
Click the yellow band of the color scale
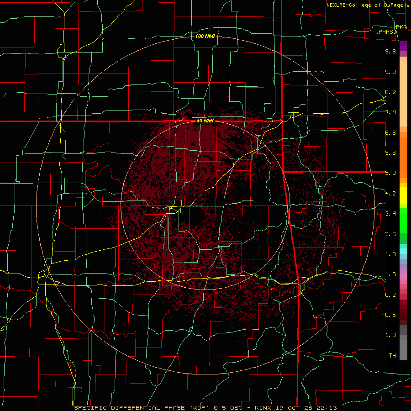click(x=403, y=195)
